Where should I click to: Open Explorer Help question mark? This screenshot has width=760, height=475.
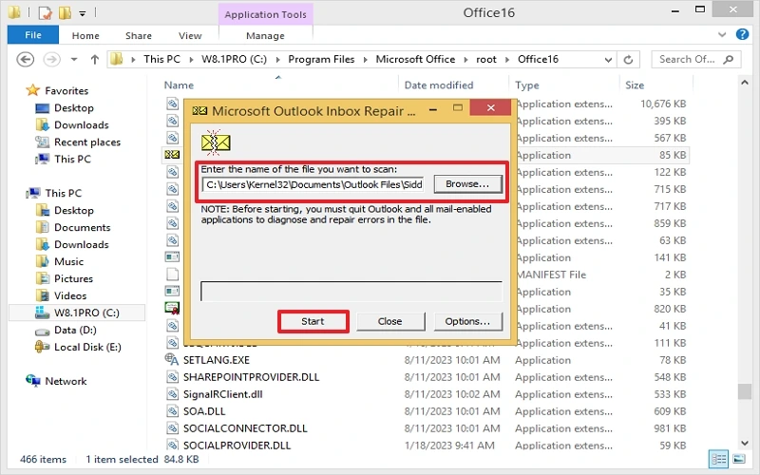pyautogui.click(x=742, y=34)
